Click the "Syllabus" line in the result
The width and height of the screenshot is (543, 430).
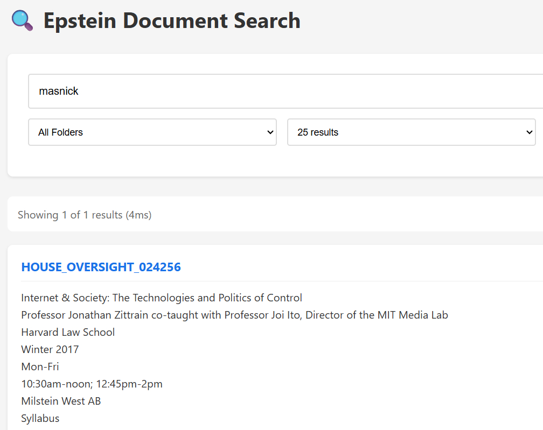(40, 418)
